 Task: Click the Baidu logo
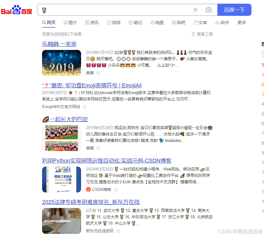click(16, 9)
